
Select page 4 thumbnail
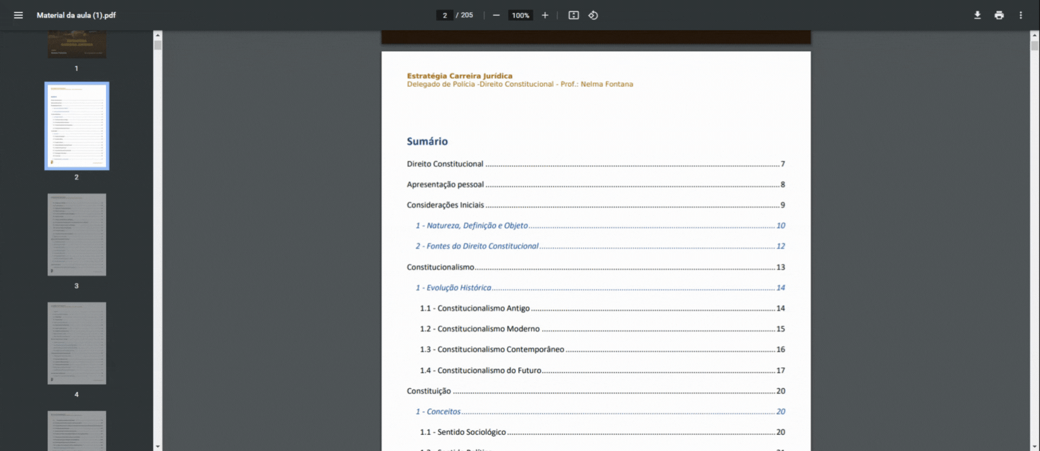[76, 343]
